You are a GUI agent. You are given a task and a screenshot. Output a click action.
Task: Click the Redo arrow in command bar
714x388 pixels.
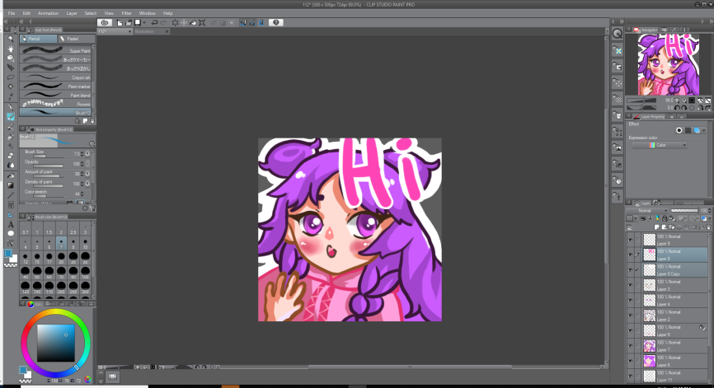click(x=163, y=22)
